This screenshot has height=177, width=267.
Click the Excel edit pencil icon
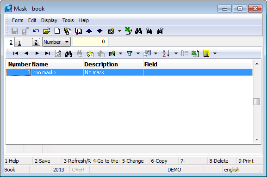point(128,31)
